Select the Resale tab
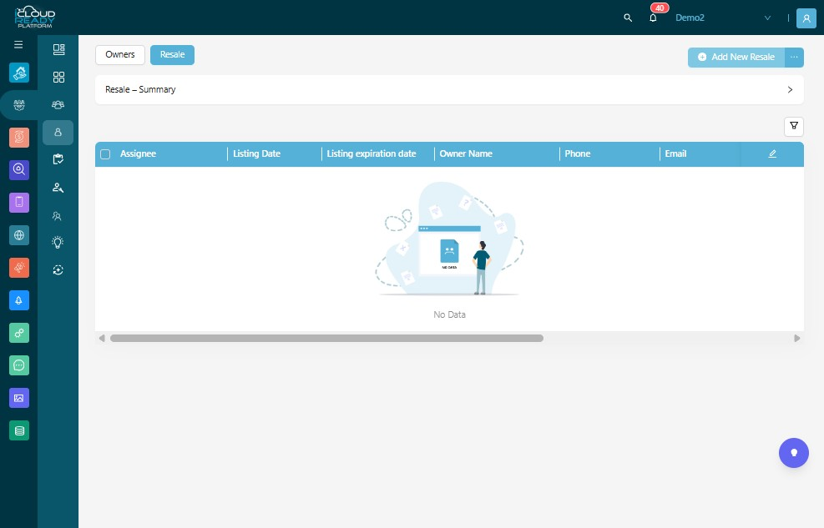824x528 pixels. tap(172, 54)
